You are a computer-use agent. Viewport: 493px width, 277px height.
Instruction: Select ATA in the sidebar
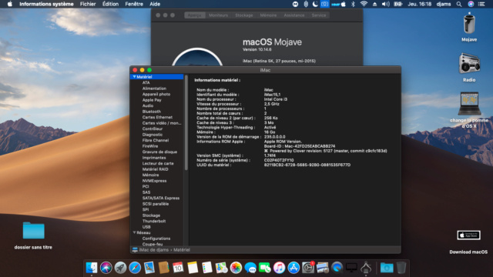[146, 82]
